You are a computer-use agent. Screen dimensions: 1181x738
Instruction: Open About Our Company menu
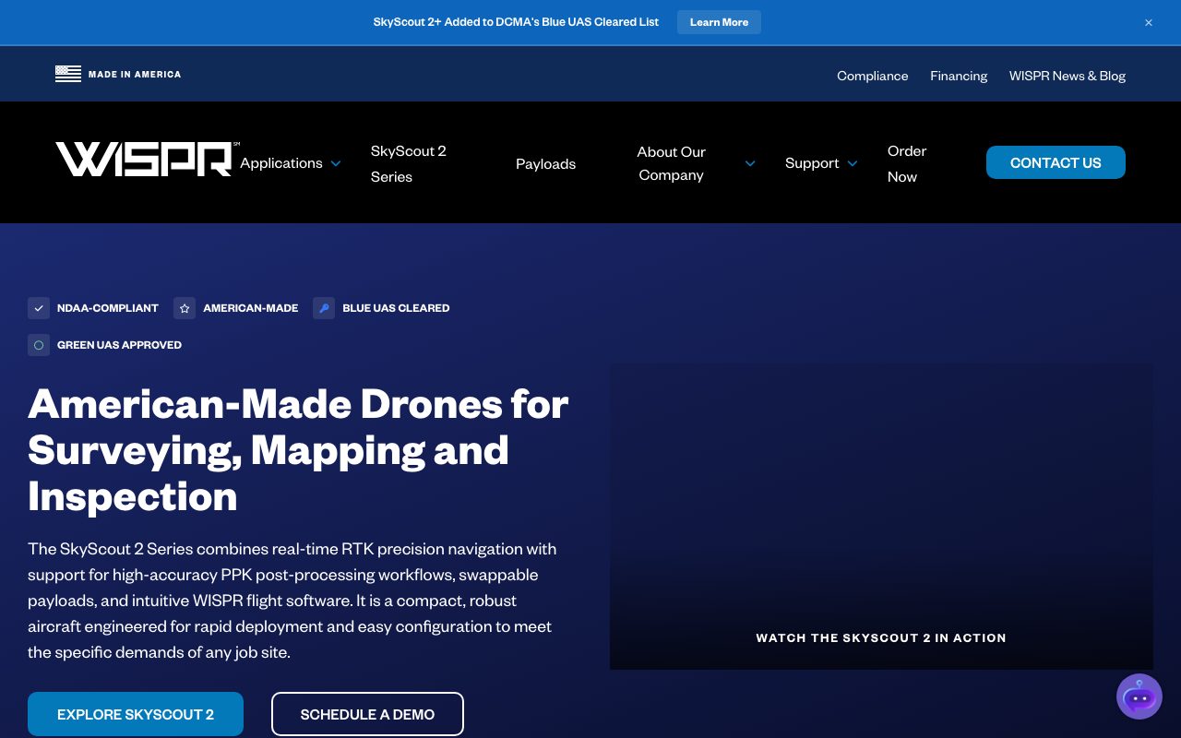point(672,163)
